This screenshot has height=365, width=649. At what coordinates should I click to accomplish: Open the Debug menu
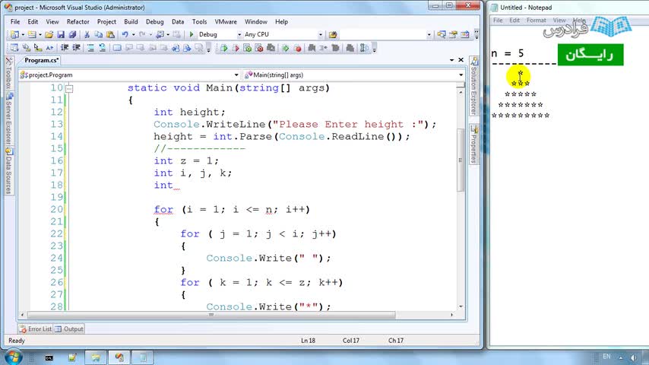[154, 21]
